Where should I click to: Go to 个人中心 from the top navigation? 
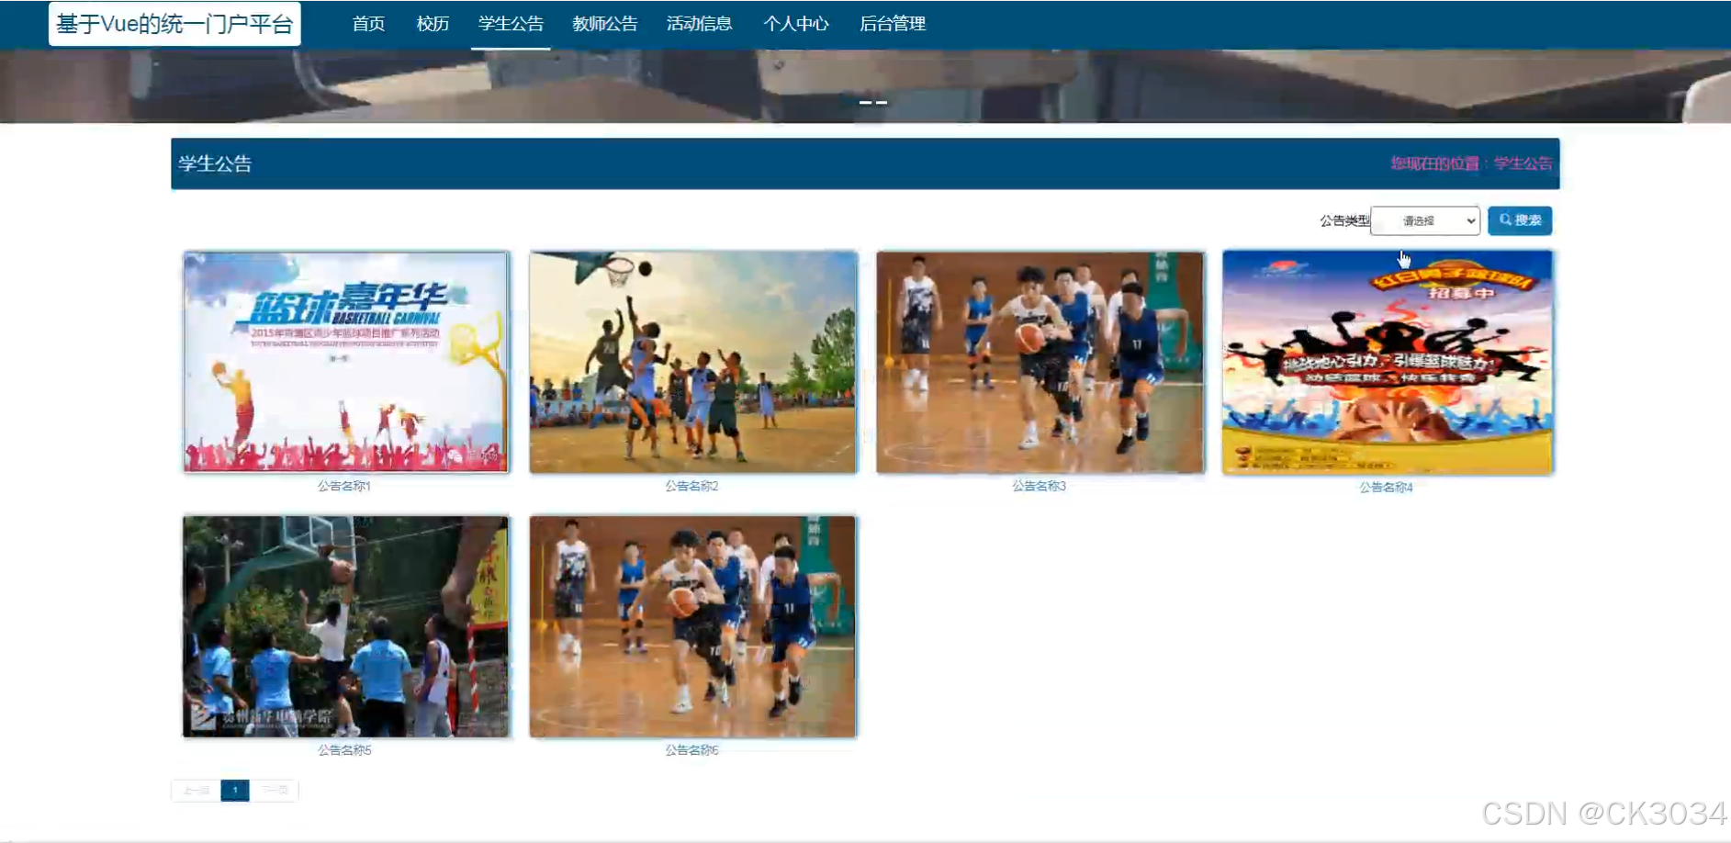pos(796,23)
